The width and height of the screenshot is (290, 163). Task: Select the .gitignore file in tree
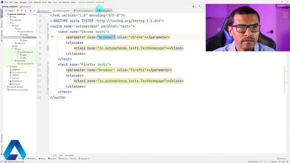[x=14, y=69]
